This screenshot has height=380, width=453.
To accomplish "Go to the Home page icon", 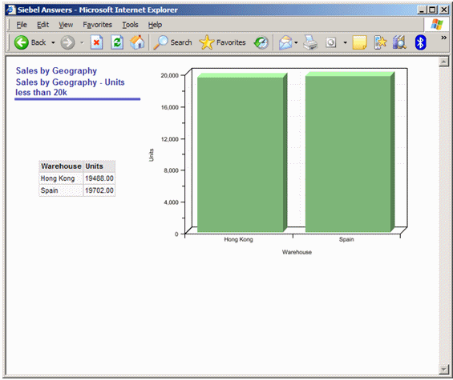I will (137, 42).
